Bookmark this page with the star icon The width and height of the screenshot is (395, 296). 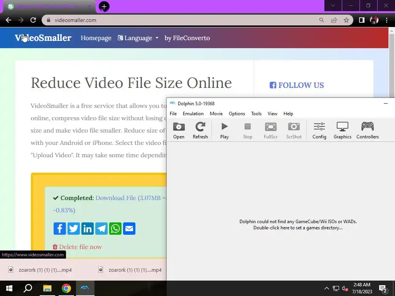pos(346,20)
